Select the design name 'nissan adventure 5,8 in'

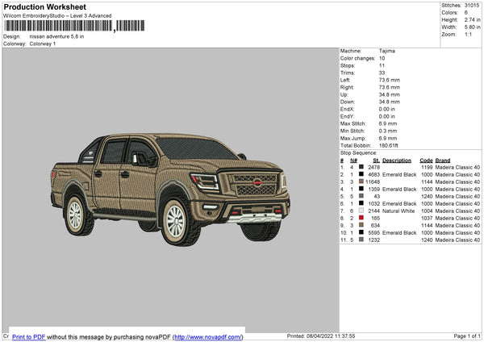(x=56, y=36)
